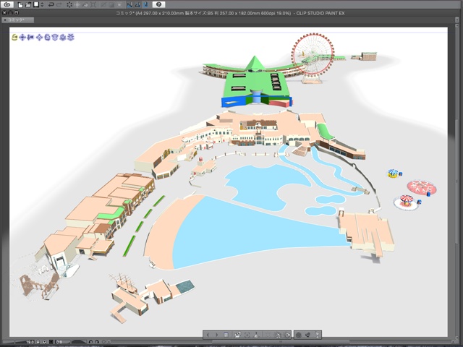
Task: Adjust the zoom slider at bottom left
Action: click(x=14, y=342)
